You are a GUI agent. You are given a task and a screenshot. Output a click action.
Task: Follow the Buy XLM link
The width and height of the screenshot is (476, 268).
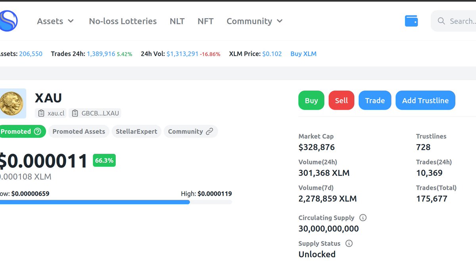303,54
